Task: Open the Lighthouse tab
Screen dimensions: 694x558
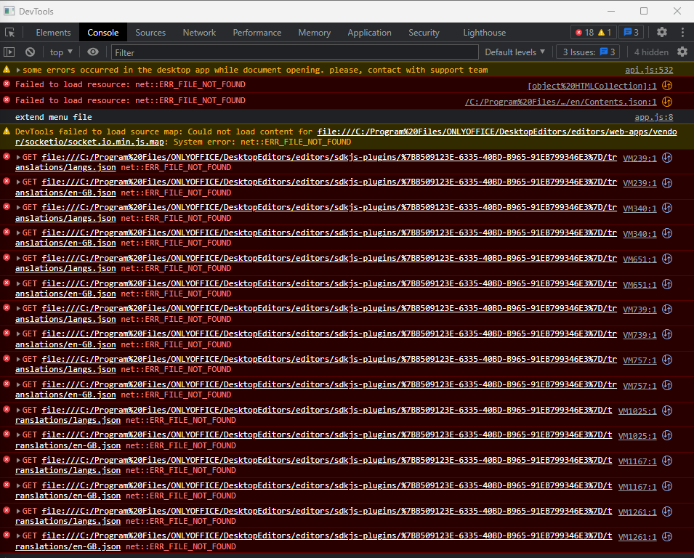Action: (x=484, y=33)
